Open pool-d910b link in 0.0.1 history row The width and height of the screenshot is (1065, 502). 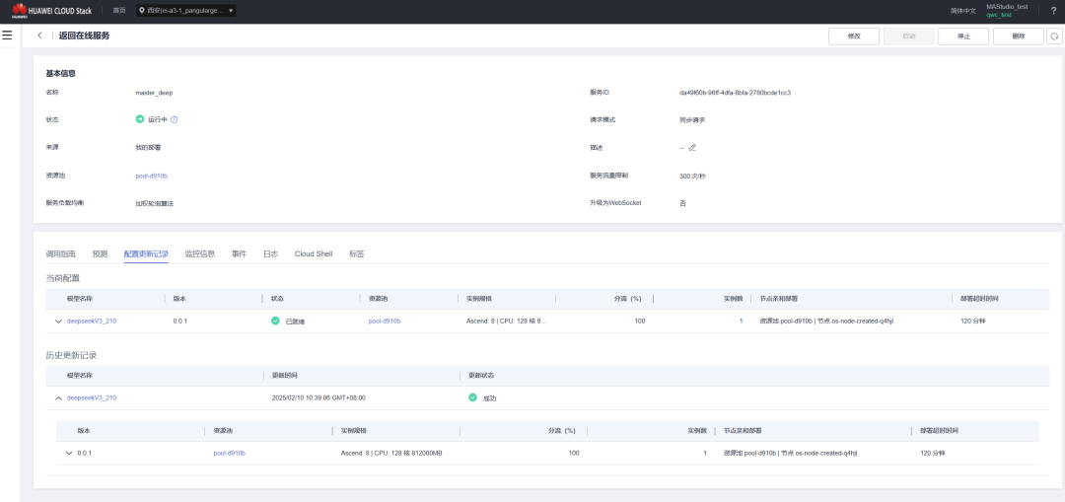[230, 453]
